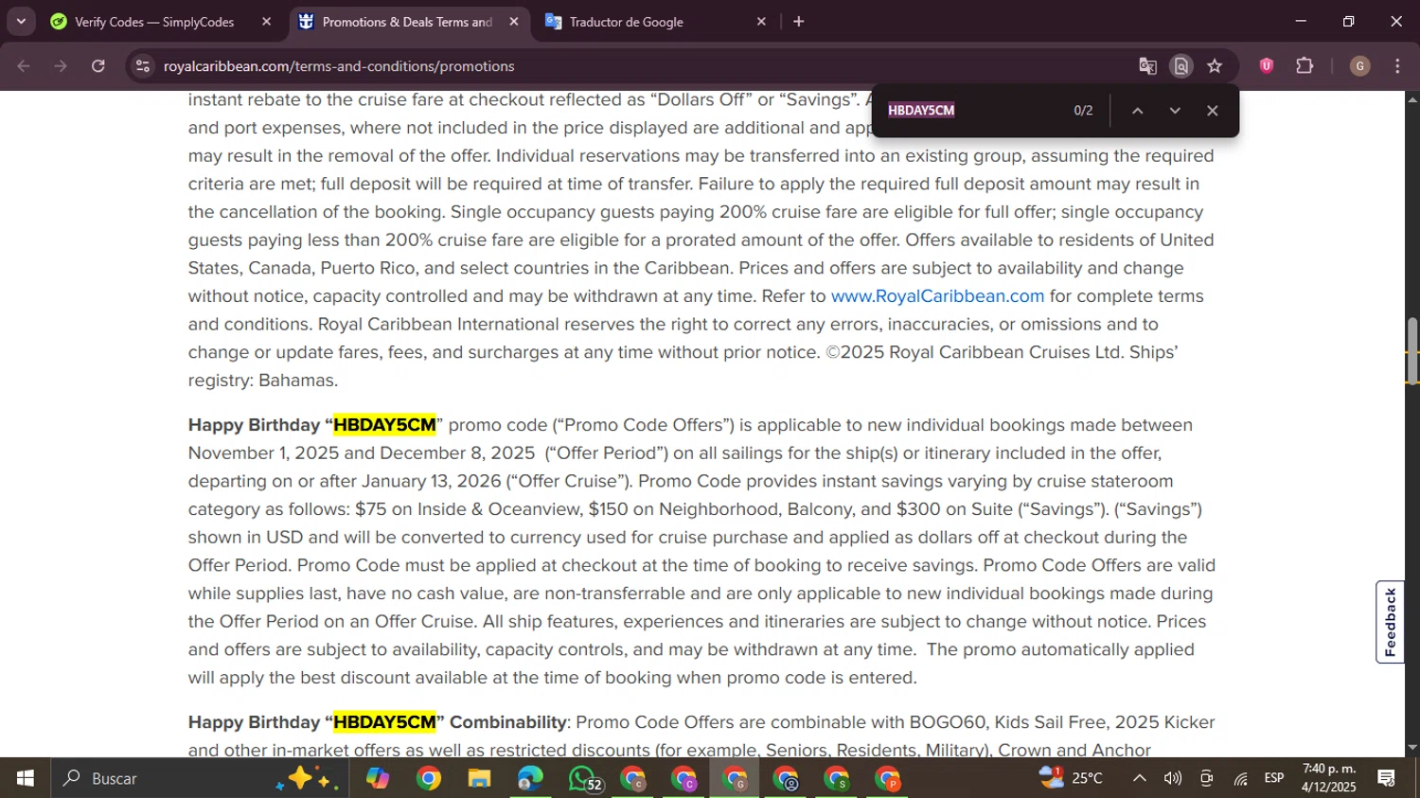The image size is (1420, 798).
Task: Click the scrollbar up arrow
Action: [1412, 98]
